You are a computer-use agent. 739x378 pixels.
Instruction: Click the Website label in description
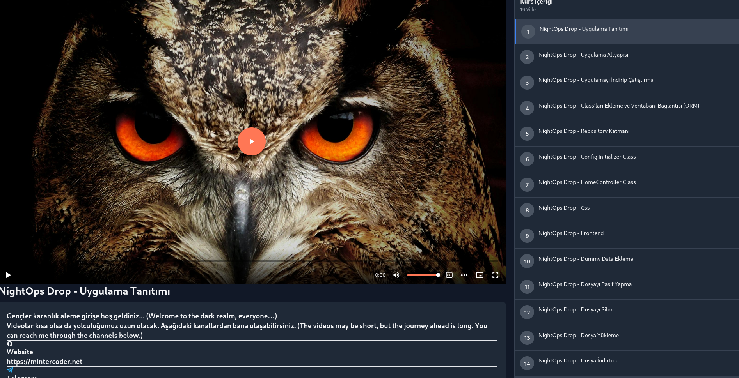(x=20, y=352)
